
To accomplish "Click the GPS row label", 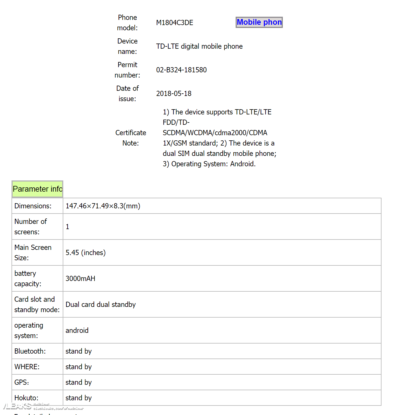I will [x=22, y=382].
